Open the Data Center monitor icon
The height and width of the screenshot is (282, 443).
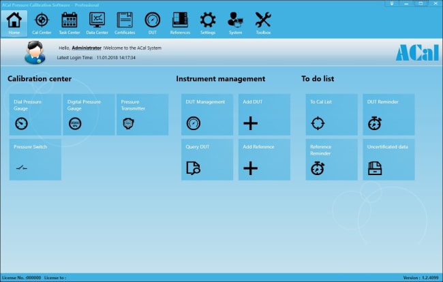click(97, 23)
